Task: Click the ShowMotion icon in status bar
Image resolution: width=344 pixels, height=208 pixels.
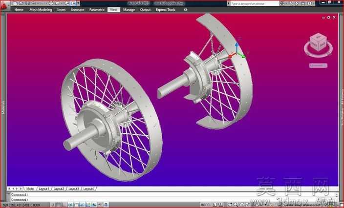Action: point(247,205)
